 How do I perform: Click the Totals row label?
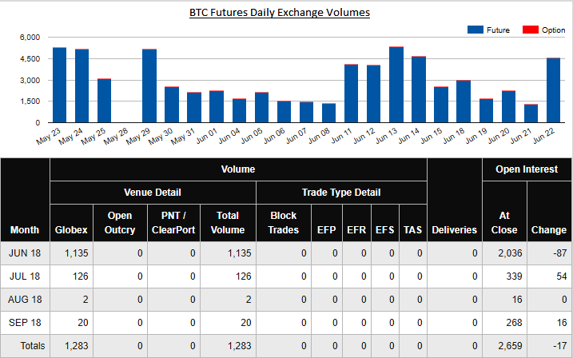point(25,345)
